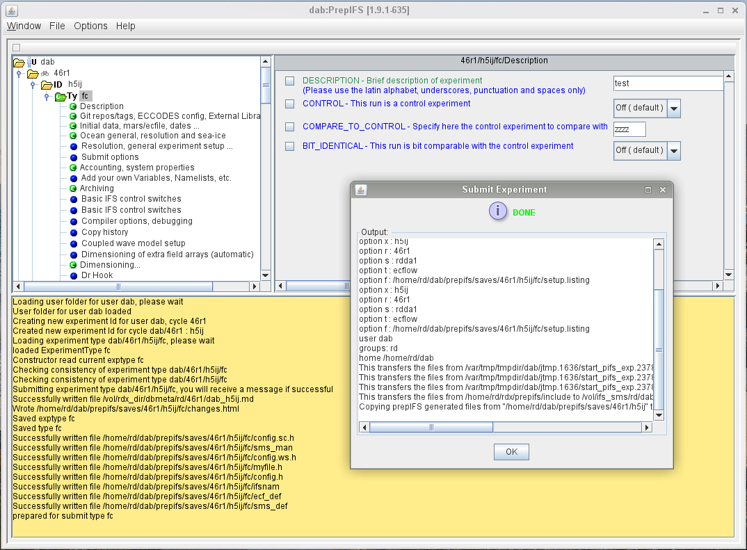Click the fc type folder icon
The width and height of the screenshot is (747, 550).
click(61, 97)
